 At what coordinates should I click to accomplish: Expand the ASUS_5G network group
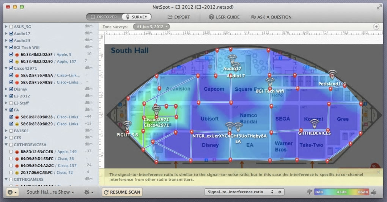pos(6,27)
